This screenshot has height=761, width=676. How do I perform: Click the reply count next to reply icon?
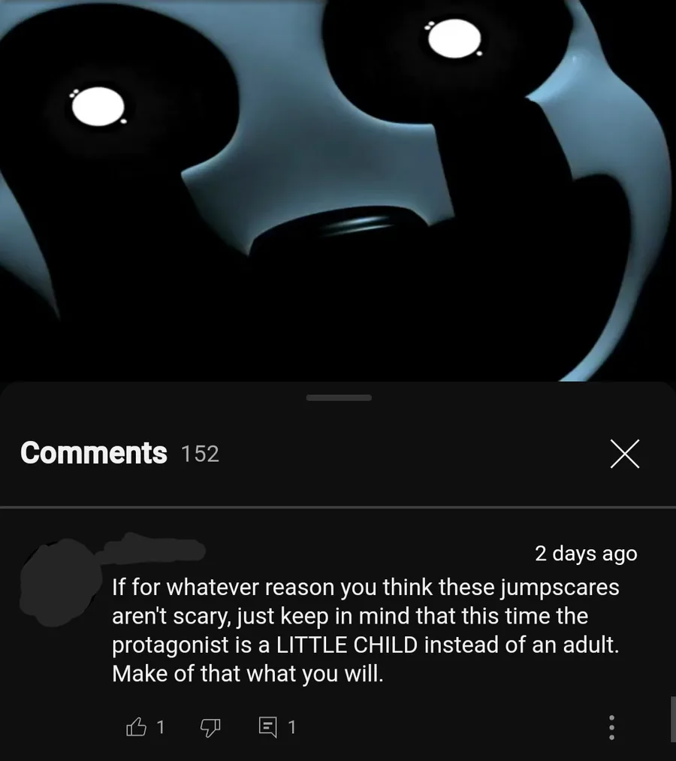pos(291,727)
